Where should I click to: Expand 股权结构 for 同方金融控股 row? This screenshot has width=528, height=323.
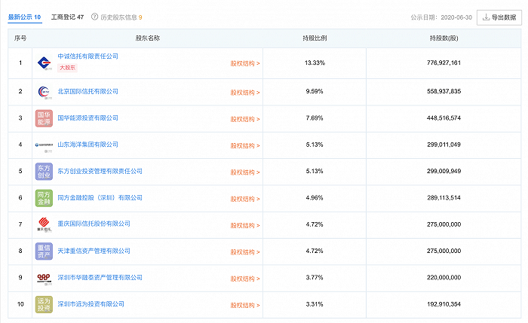(245, 199)
